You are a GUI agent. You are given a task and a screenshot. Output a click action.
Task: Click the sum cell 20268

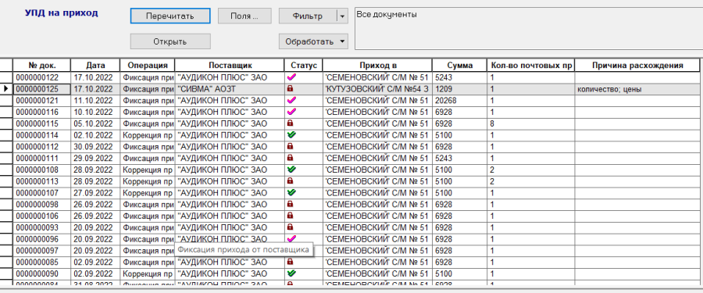click(459, 101)
